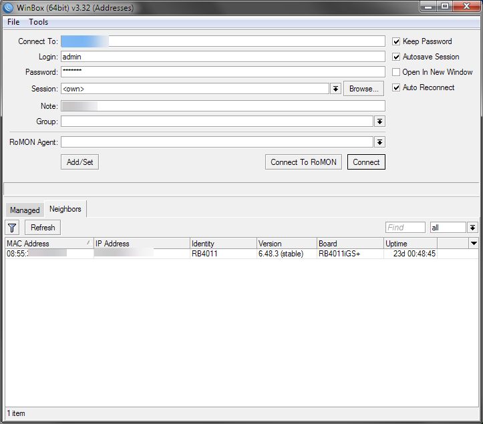Select the RB4011 identity cell
483x424 pixels.
click(223, 254)
